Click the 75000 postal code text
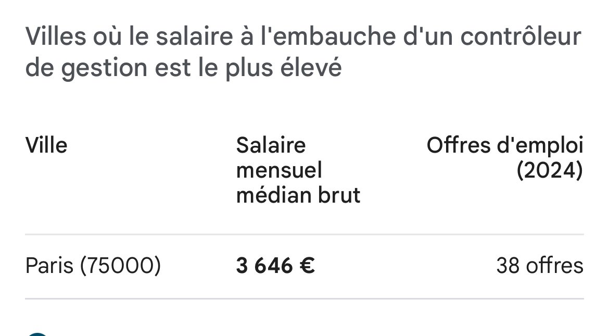609x336 pixels. tap(120, 266)
